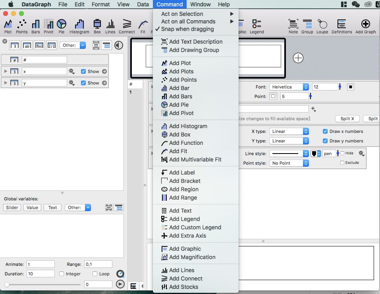The width and height of the screenshot is (380, 294).
Task: Click the Lines toolbar icon
Action: 110,27
